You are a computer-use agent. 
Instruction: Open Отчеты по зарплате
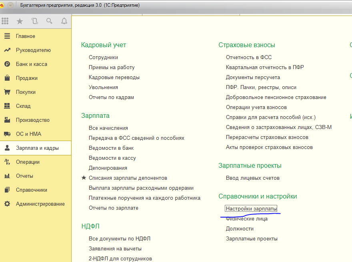click(113, 208)
